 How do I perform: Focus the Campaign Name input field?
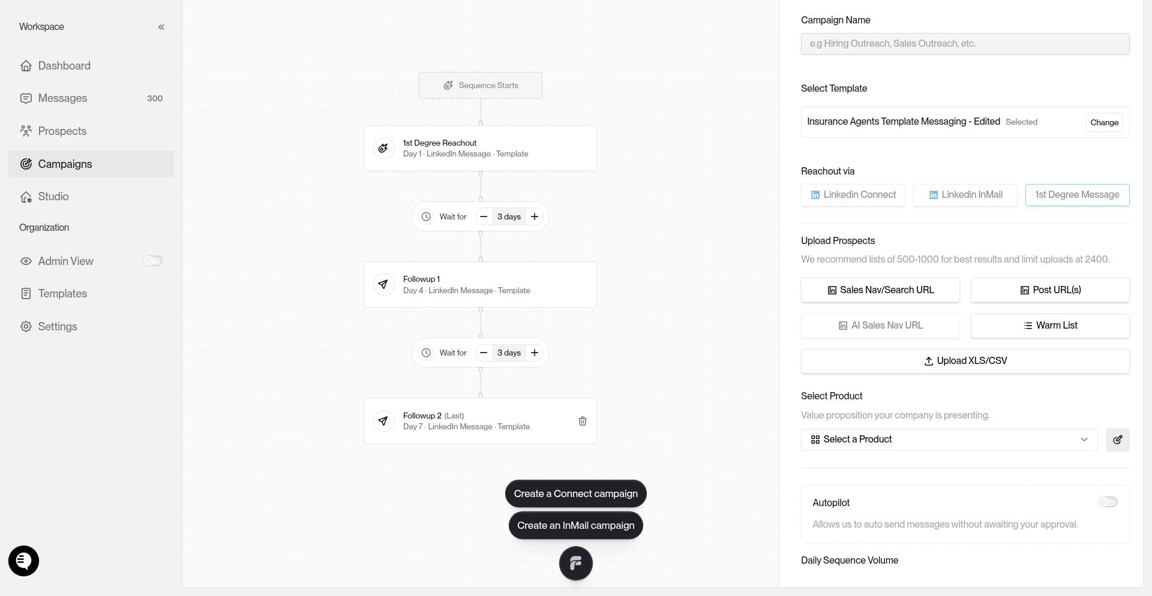965,44
